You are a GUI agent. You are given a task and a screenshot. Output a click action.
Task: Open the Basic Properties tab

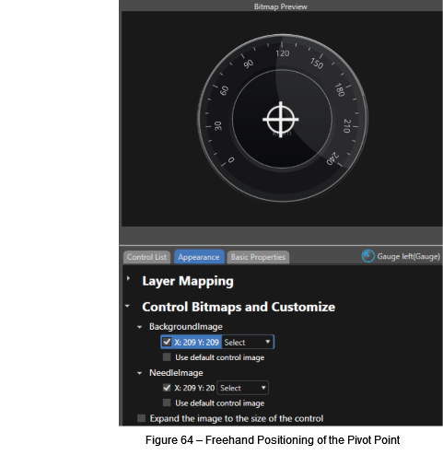tap(258, 257)
